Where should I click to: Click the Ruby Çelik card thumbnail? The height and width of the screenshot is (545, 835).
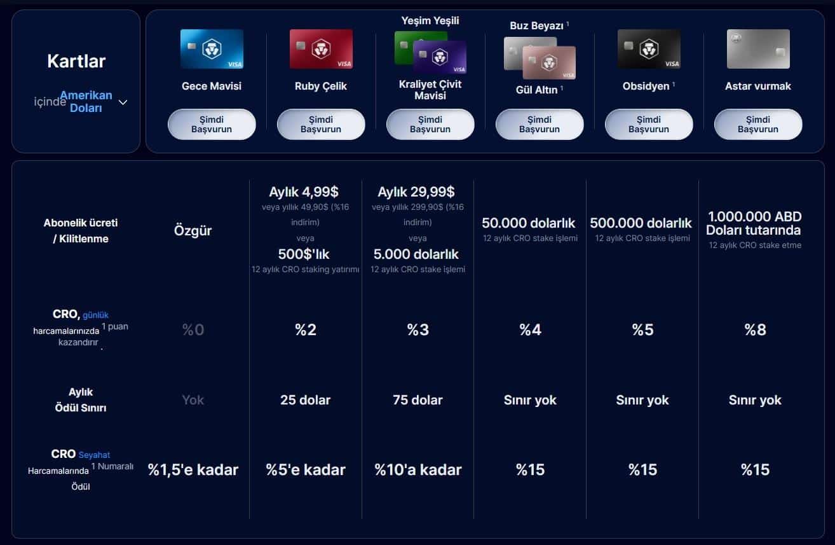(x=321, y=49)
